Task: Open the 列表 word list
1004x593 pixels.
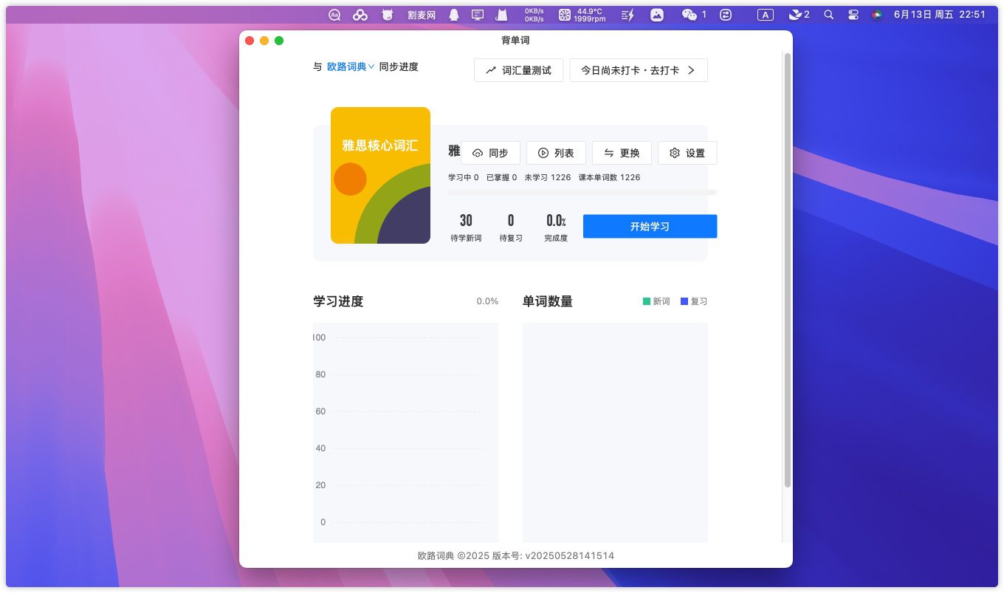Action: (x=555, y=153)
